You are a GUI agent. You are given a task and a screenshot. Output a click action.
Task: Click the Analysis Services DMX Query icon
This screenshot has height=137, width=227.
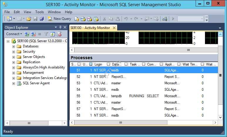[x=90, y=19]
